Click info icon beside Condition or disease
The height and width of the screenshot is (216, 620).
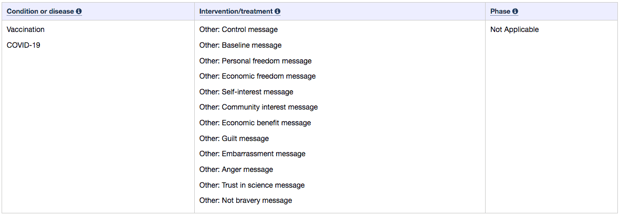click(79, 12)
